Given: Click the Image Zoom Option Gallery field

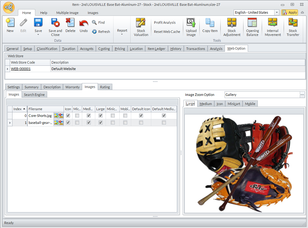Looking at the screenshot, I should coord(262,95).
